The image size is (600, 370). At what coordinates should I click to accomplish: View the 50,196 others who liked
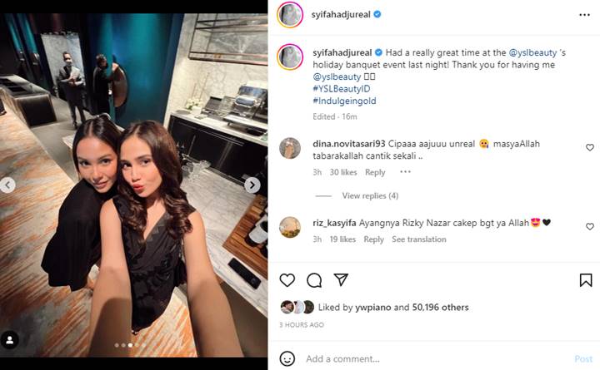point(440,308)
